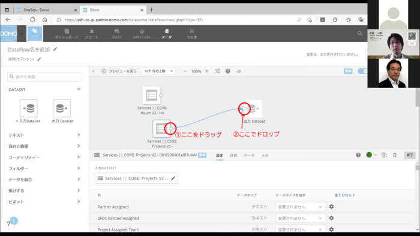Open browser favorites star icon
The image size is (420, 236).
[x=348, y=20]
